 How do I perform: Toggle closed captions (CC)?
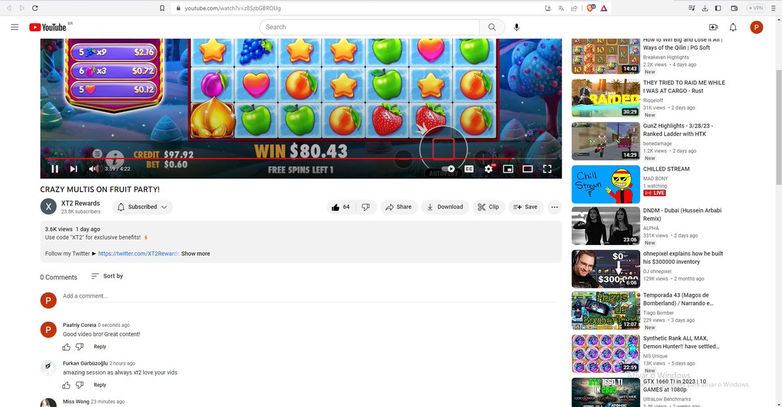[469, 169]
